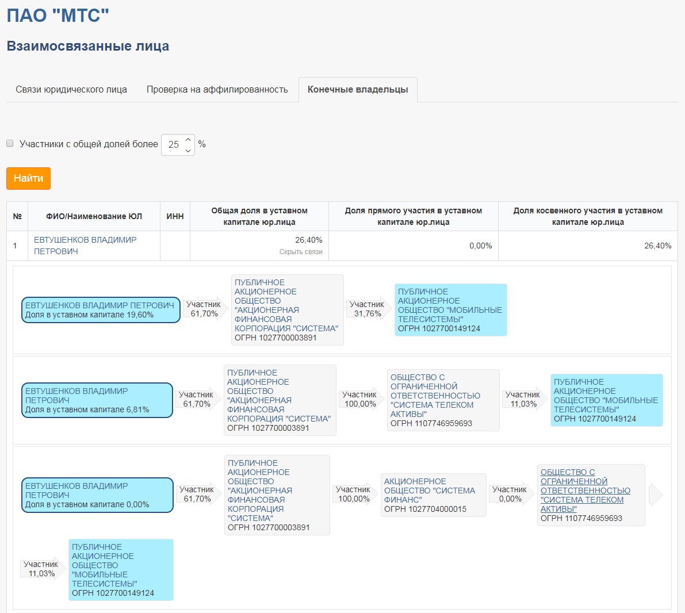Open the АО Система Финанс node
This screenshot has height=613, width=685.
[433, 495]
